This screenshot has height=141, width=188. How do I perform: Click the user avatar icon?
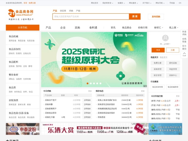(165, 38)
